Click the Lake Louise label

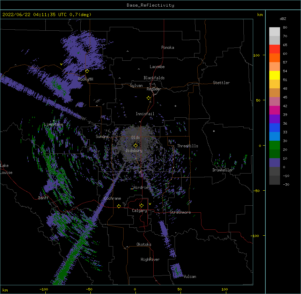click(6, 169)
